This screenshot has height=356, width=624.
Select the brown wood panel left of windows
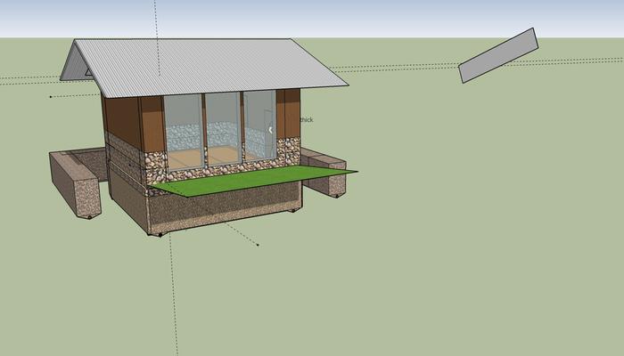[152, 123]
